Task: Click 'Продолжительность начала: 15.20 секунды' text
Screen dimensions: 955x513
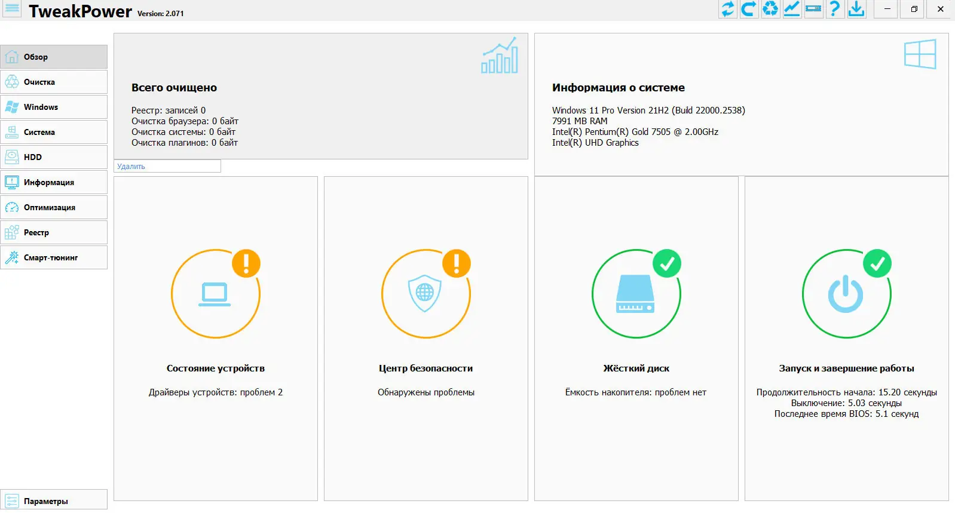Action: (x=847, y=392)
